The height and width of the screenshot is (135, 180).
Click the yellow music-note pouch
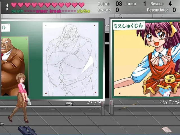[x=170, y=79]
